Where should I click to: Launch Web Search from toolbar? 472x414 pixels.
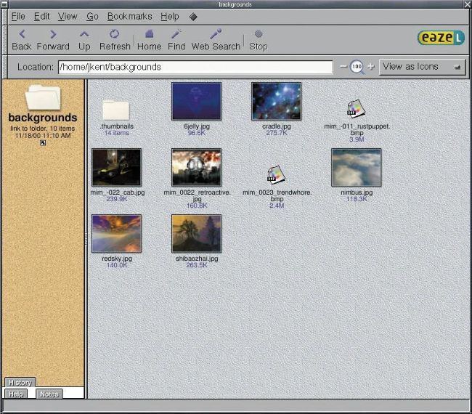216,39
